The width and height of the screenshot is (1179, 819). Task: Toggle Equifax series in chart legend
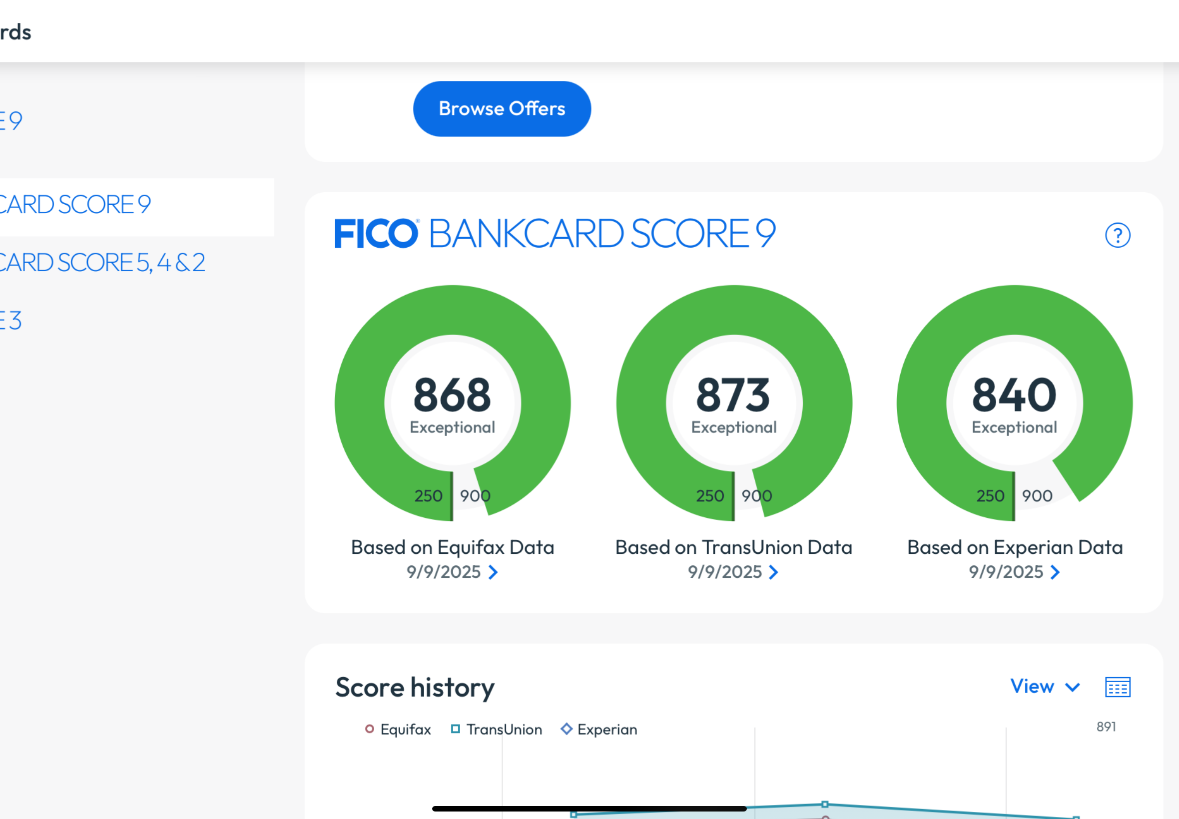coord(398,729)
